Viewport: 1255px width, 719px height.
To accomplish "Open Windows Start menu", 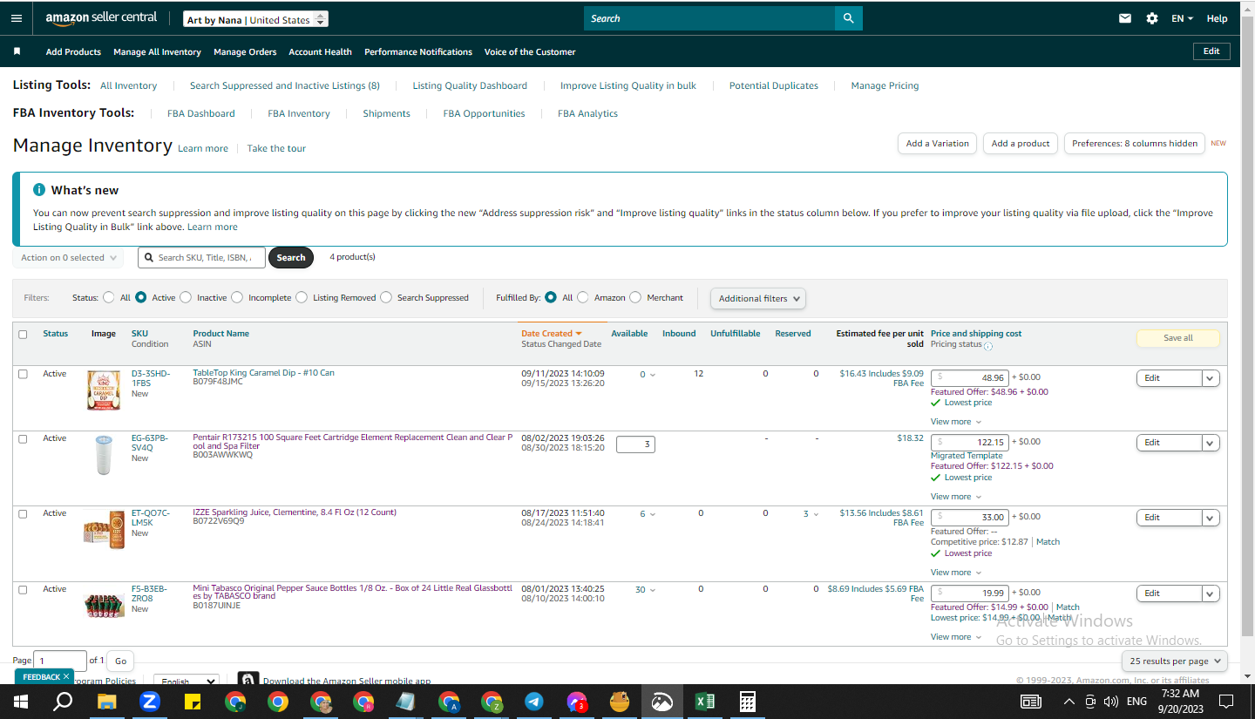I will pyautogui.click(x=21, y=702).
